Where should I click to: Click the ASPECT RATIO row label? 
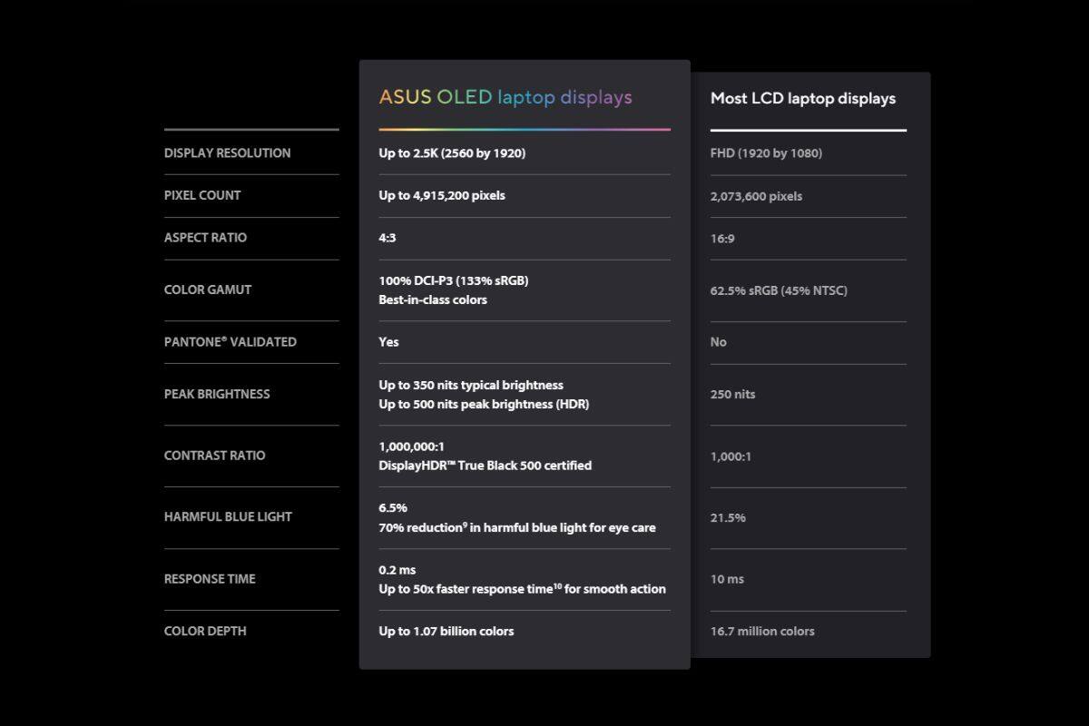(205, 238)
